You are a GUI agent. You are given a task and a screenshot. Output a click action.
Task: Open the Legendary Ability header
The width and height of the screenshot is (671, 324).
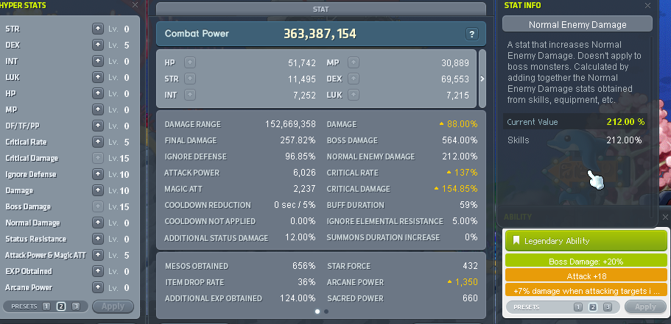586,241
